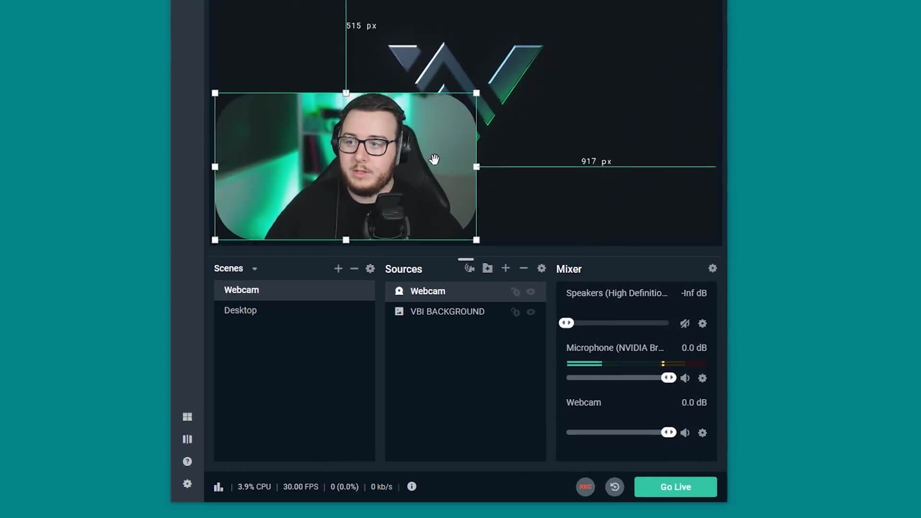Click the replay buffer icon
Image resolution: width=921 pixels, height=518 pixels.
614,487
